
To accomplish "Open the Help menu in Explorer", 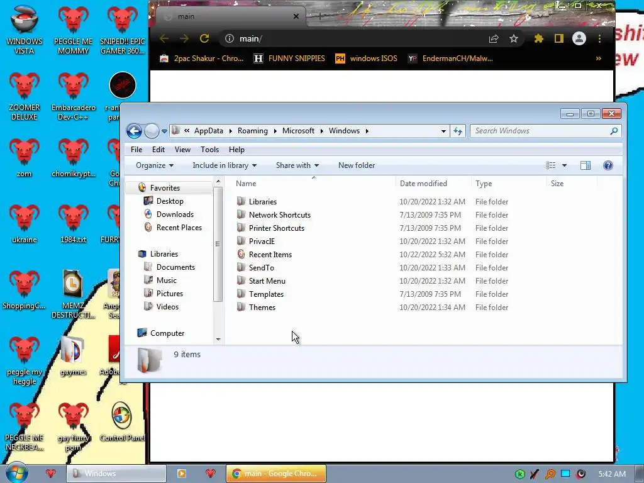I will pyautogui.click(x=236, y=150).
